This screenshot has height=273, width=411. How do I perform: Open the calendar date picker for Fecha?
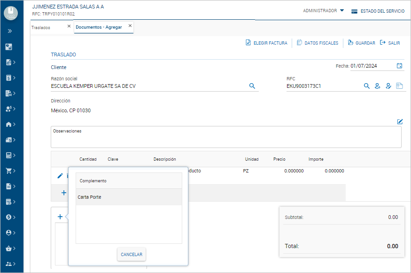pos(399,66)
